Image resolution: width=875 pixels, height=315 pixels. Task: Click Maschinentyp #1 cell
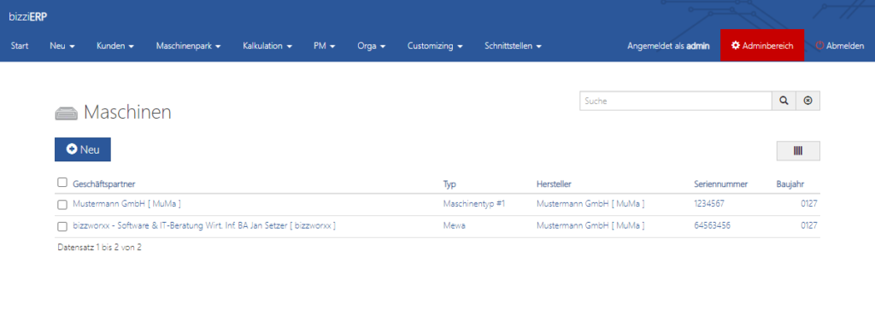(473, 204)
